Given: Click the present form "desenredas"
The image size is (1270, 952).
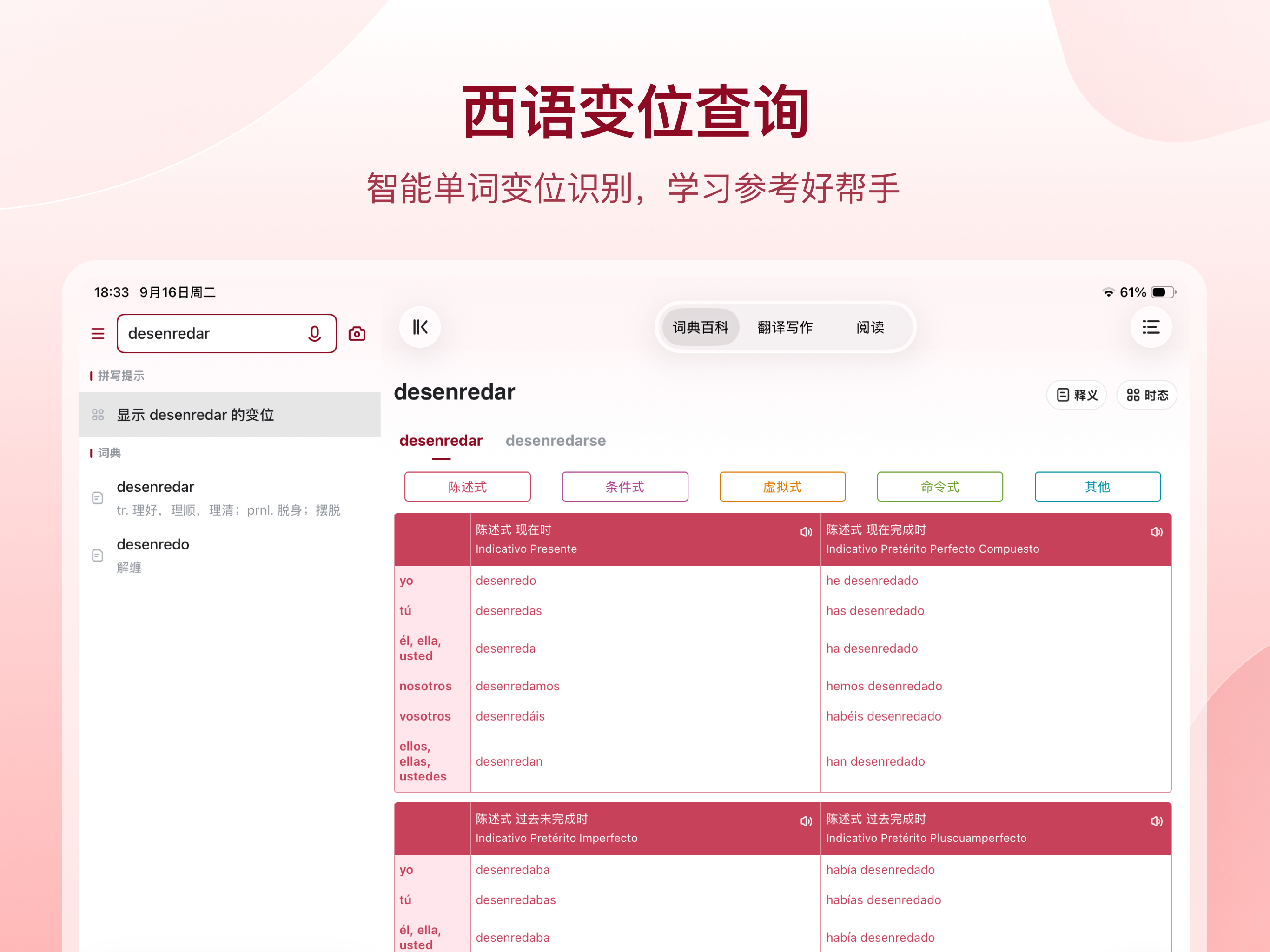Looking at the screenshot, I should [x=509, y=610].
